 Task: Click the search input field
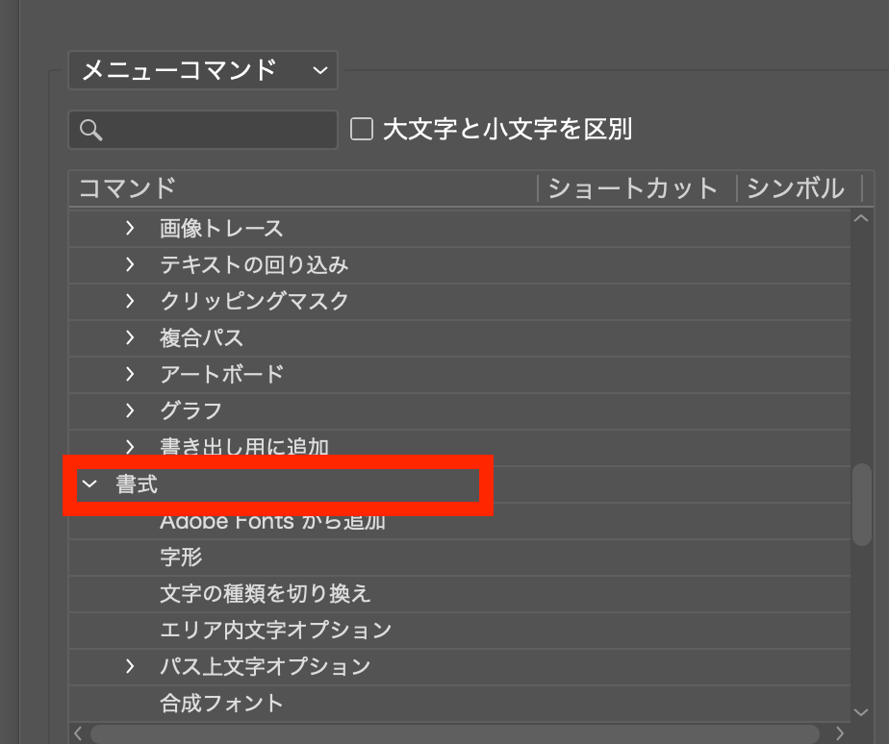coord(203,130)
